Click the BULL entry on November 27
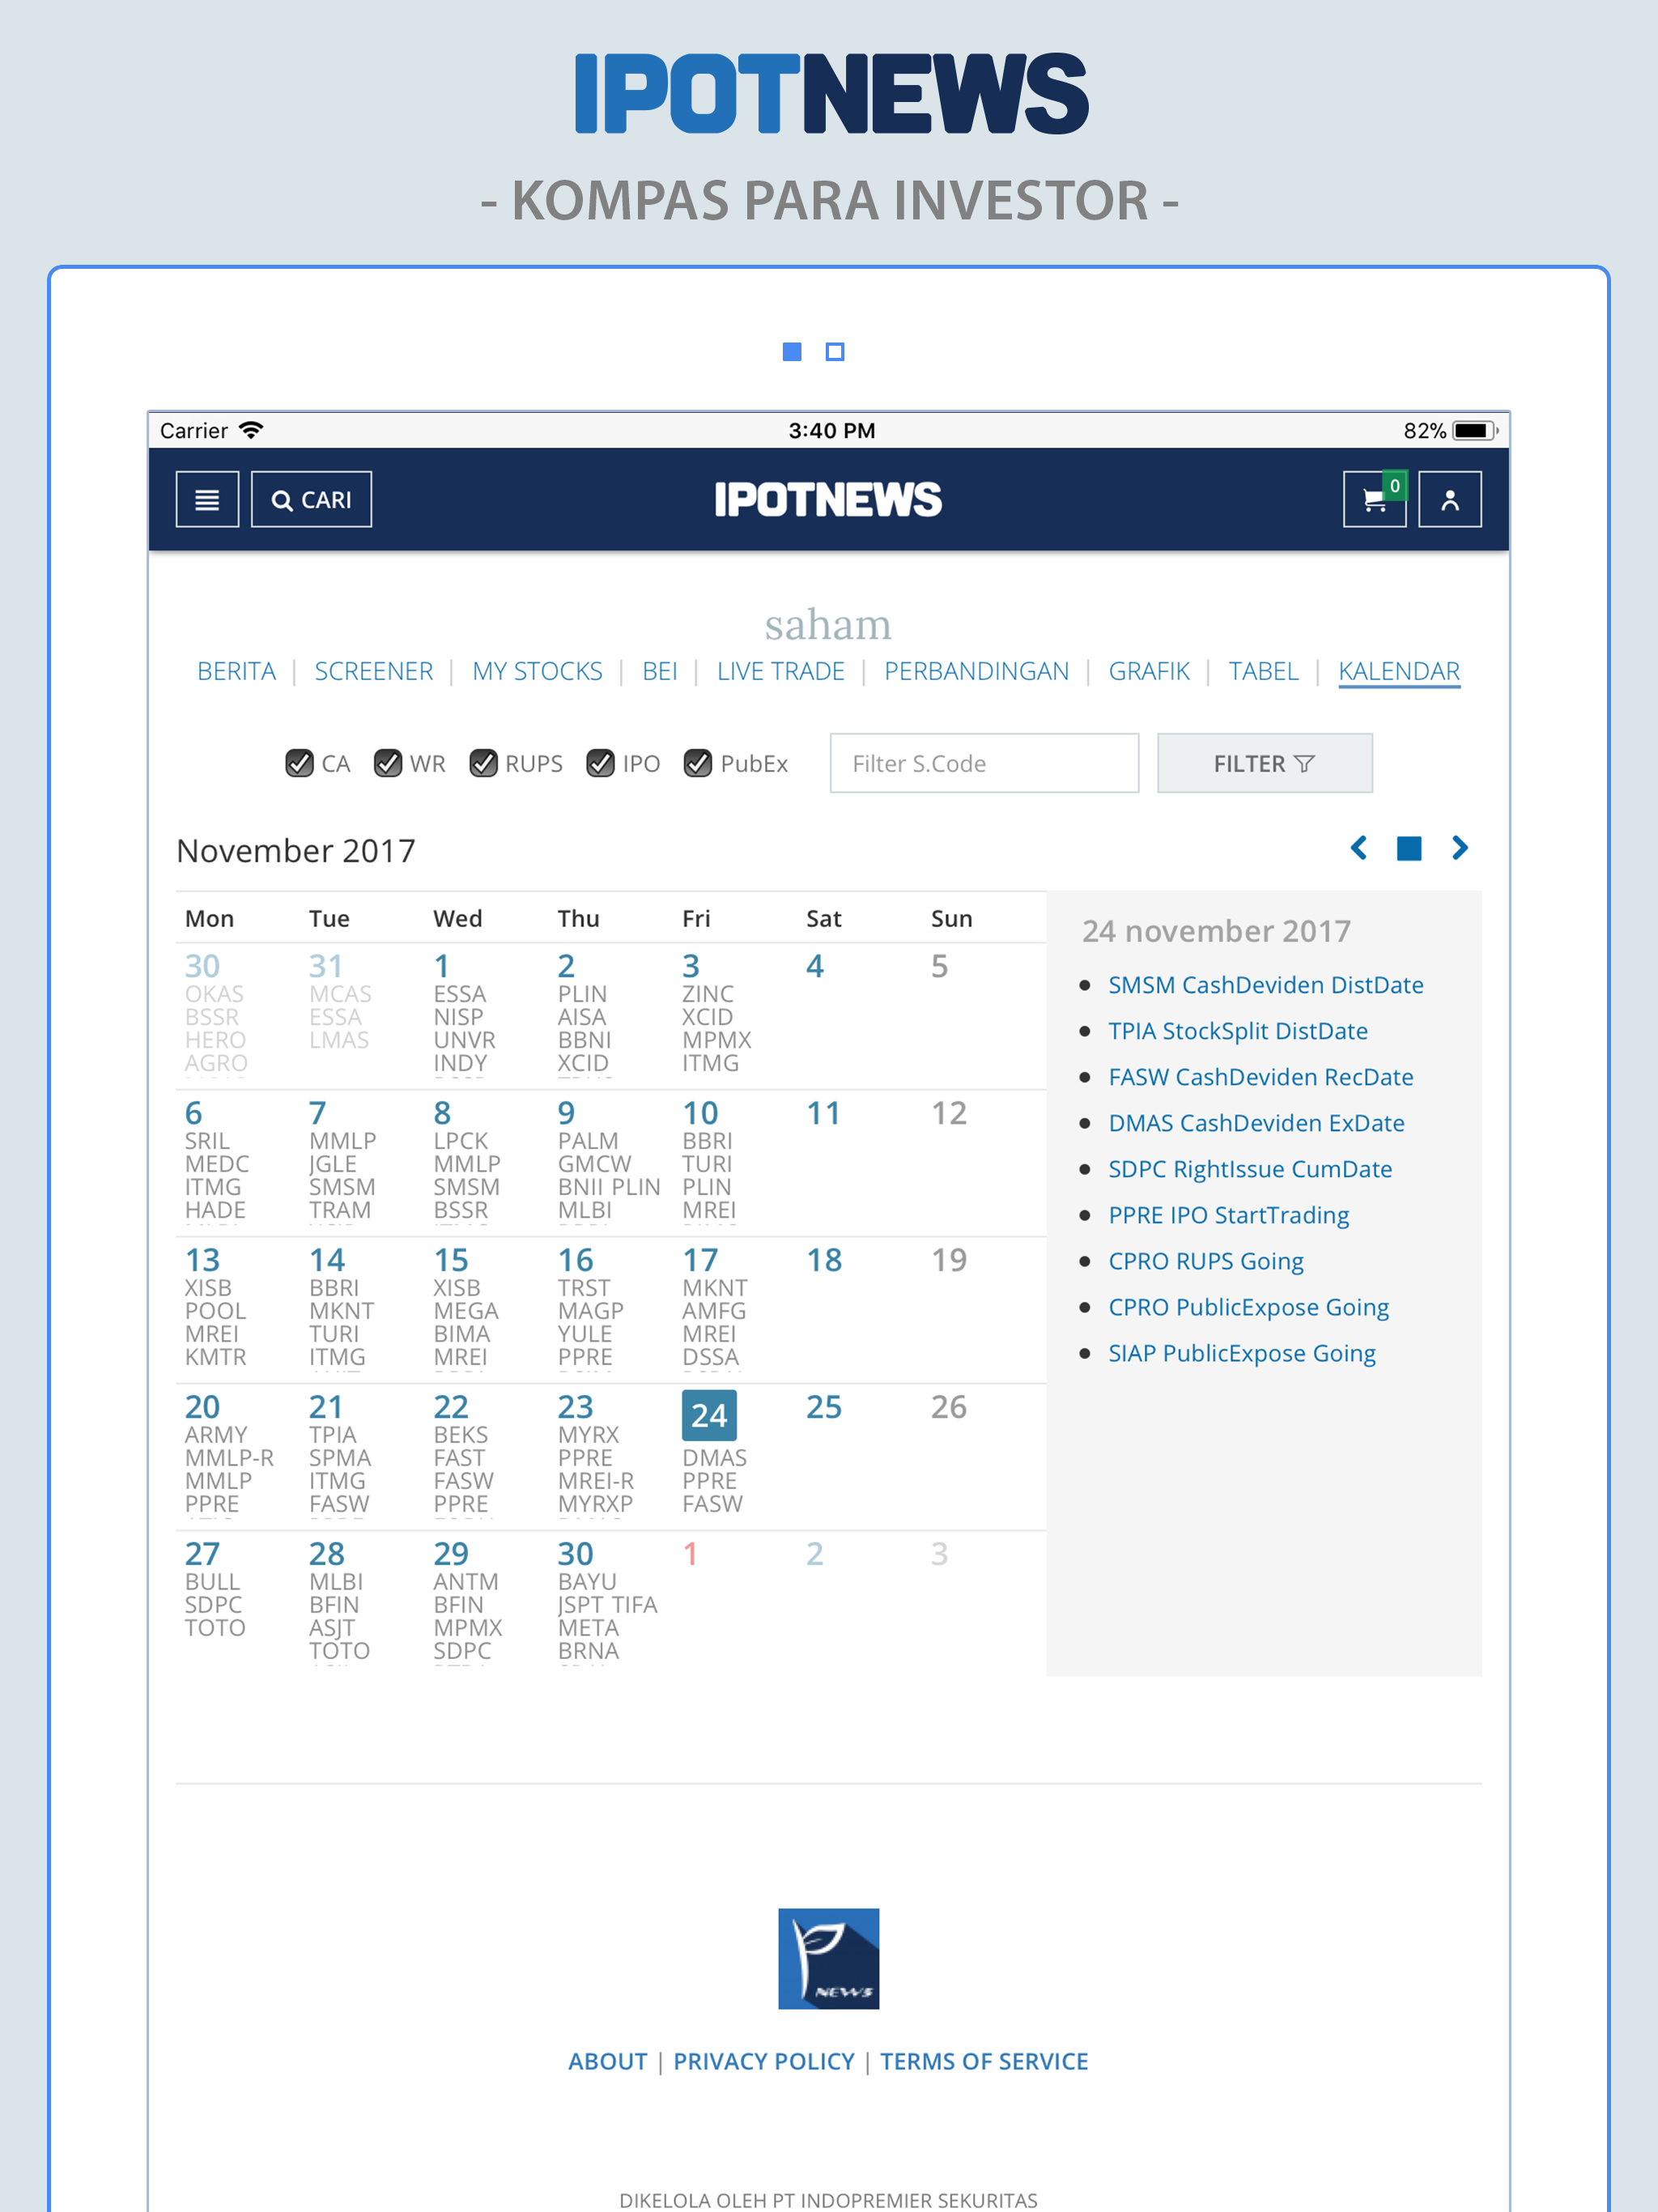 (x=212, y=1582)
